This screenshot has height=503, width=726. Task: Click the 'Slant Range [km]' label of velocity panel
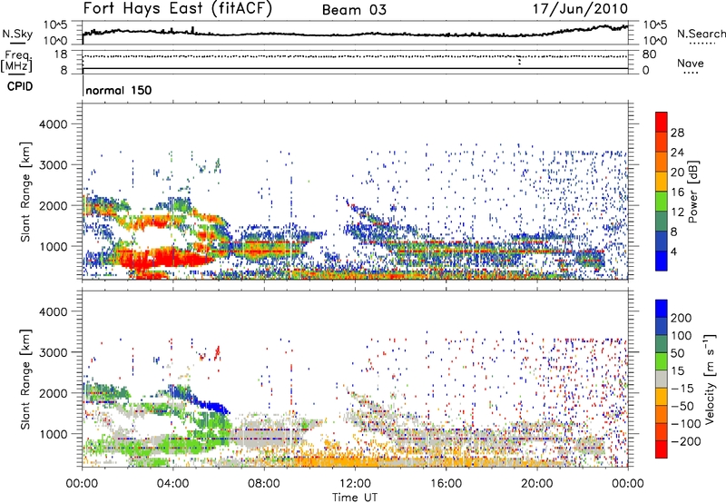pyautogui.click(x=25, y=379)
